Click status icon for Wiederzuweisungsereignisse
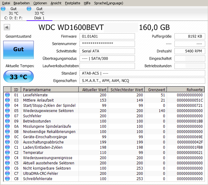The image size is (208, 185). [7, 158]
